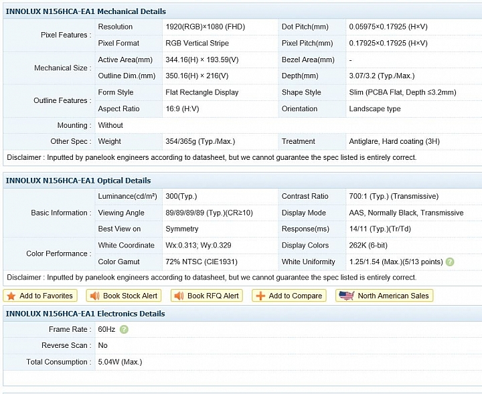
Task: Click the disclaimer text under Mechanical Details
Action: click(212, 158)
